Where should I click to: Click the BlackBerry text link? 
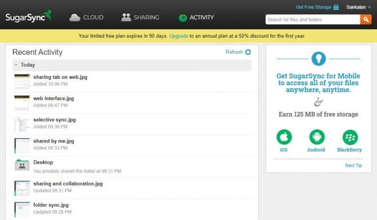tap(350, 150)
